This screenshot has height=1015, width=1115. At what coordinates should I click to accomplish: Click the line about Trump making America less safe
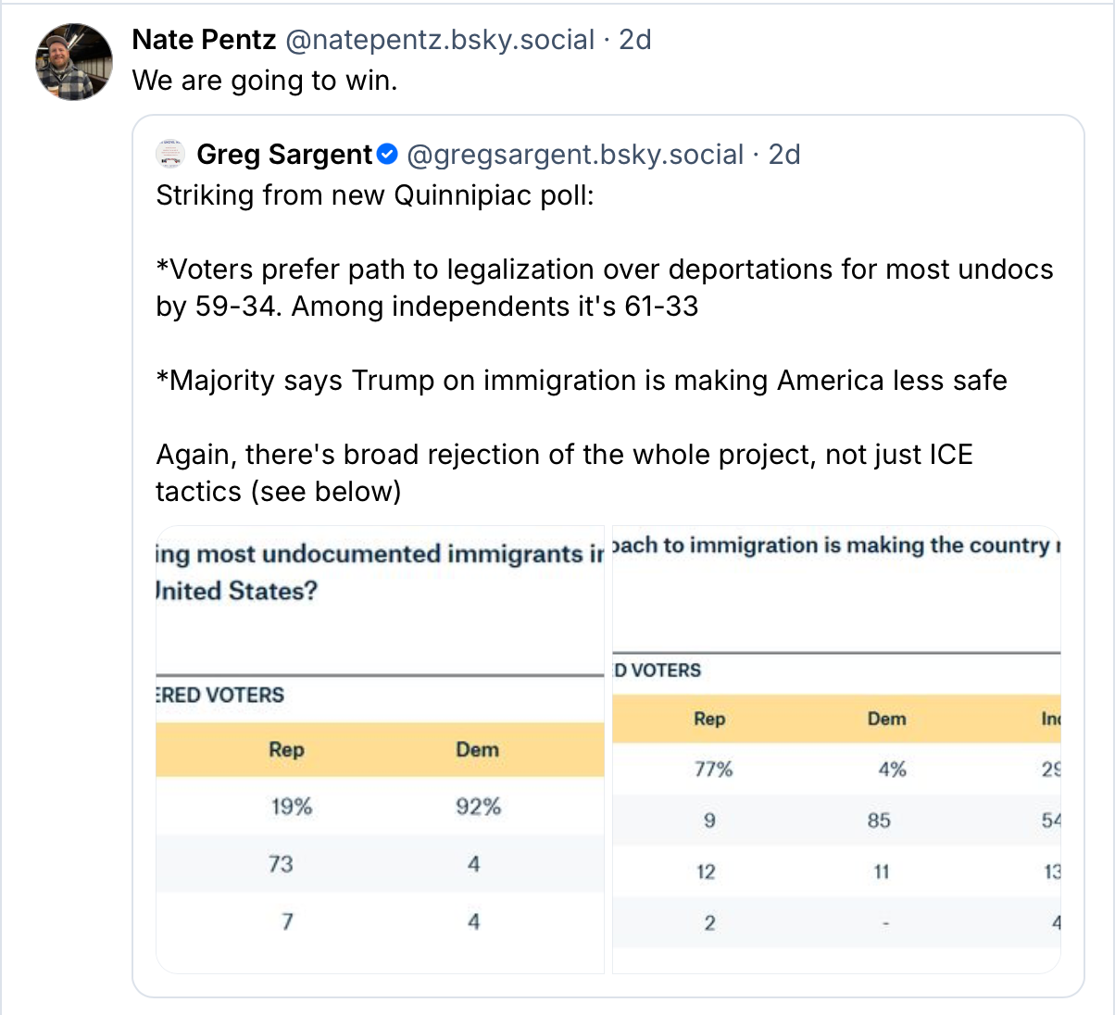(x=582, y=381)
